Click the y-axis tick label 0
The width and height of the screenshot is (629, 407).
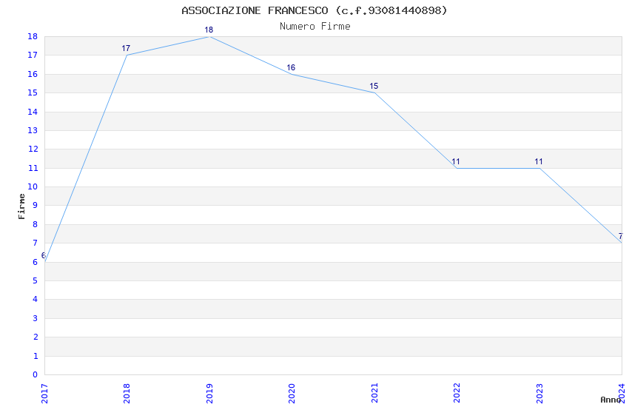pyautogui.click(x=36, y=374)
